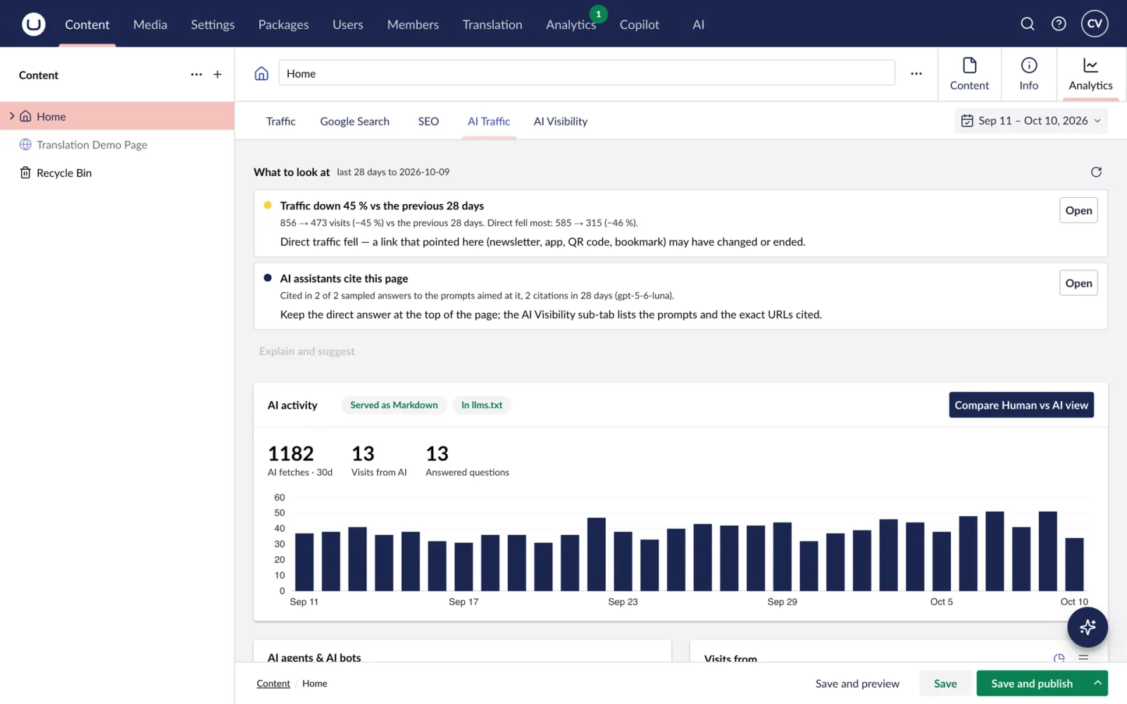
Task: Select Translation Demo Page in tree
Action: pos(117,144)
